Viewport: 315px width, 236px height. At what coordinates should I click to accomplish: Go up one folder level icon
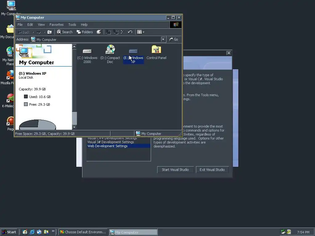click(50, 32)
